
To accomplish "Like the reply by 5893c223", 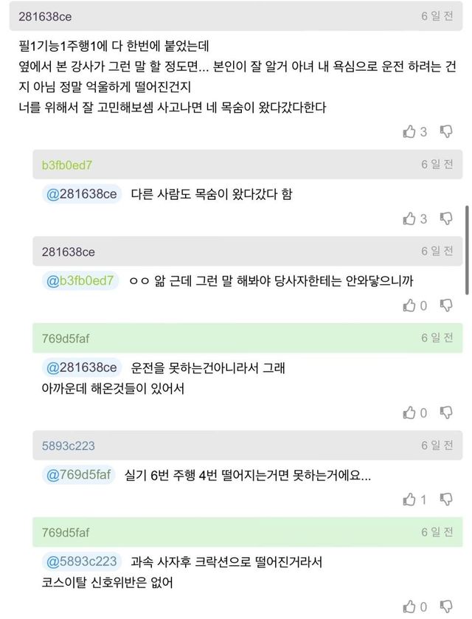I will (410, 500).
